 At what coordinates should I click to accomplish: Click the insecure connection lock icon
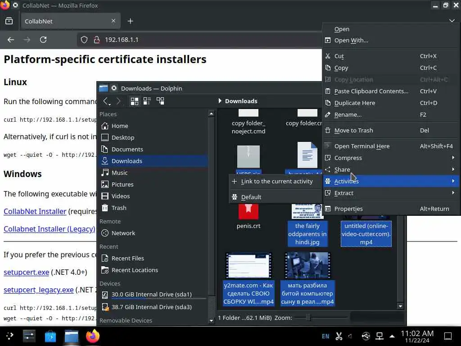coord(96,40)
